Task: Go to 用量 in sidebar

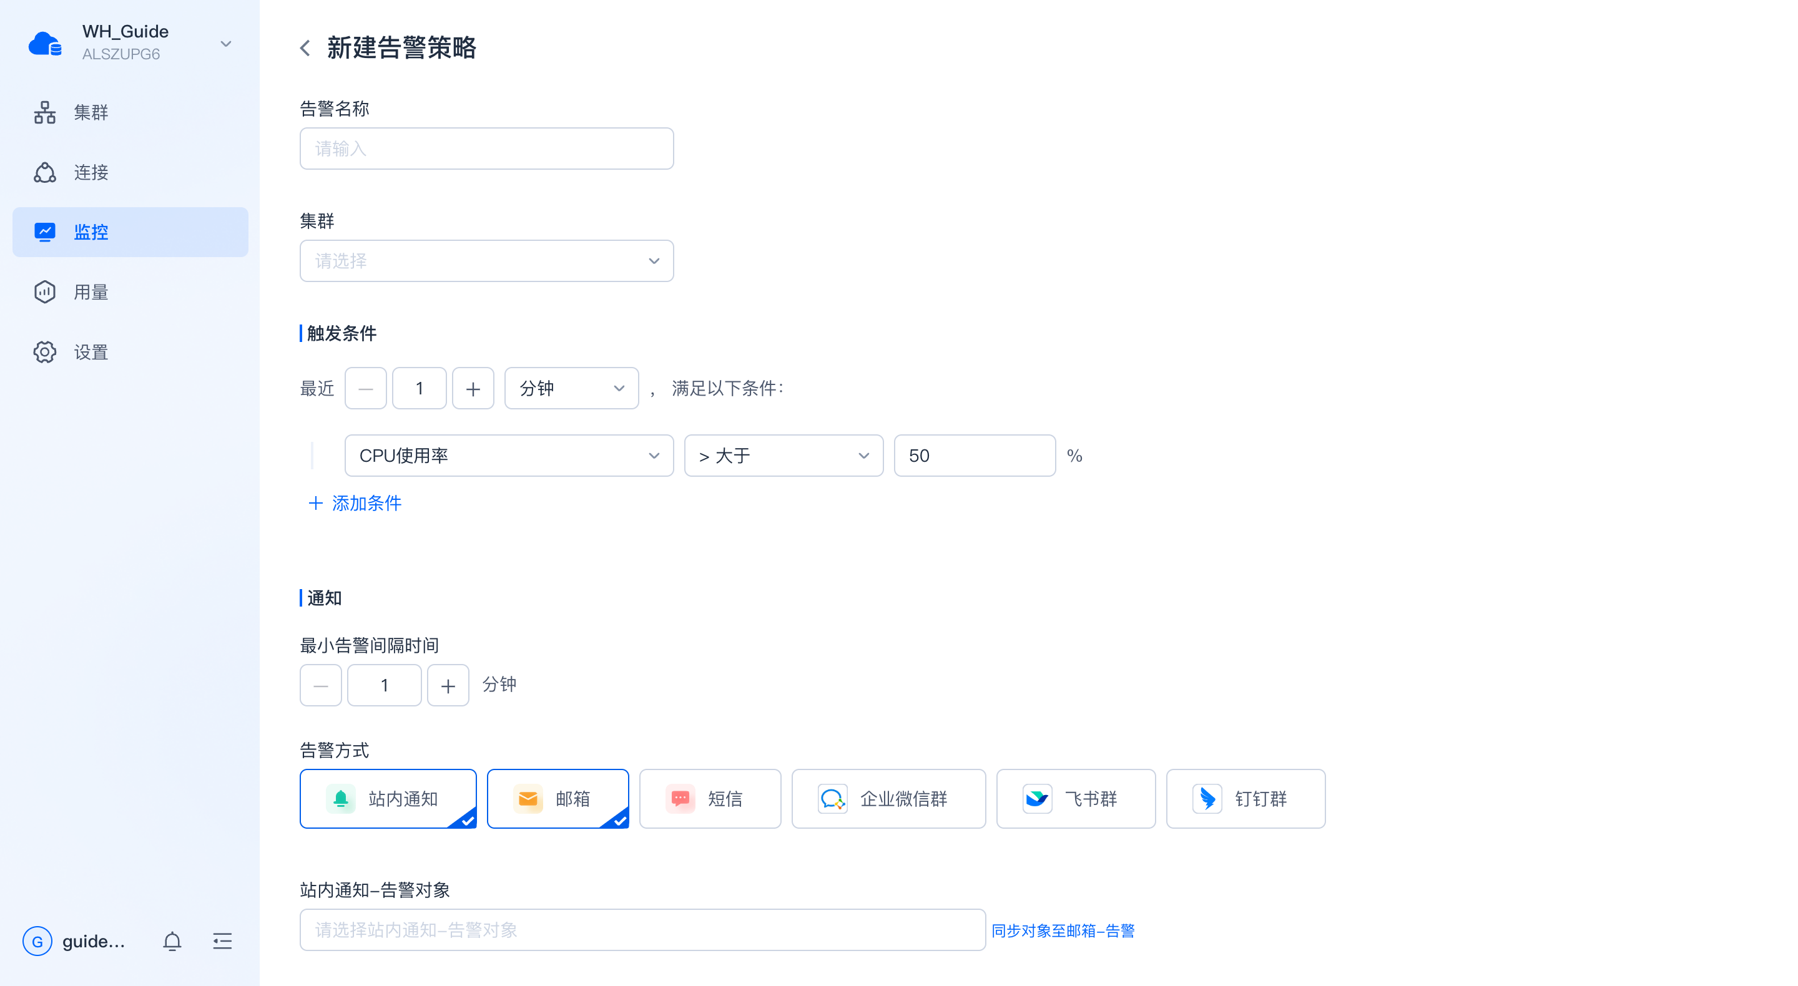Action: (130, 291)
